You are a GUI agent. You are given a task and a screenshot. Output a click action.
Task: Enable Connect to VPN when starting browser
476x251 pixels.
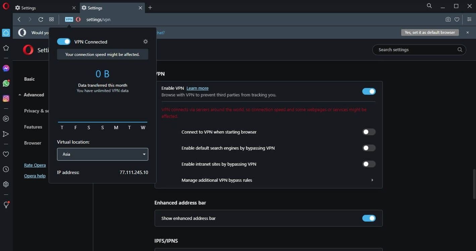369,132
